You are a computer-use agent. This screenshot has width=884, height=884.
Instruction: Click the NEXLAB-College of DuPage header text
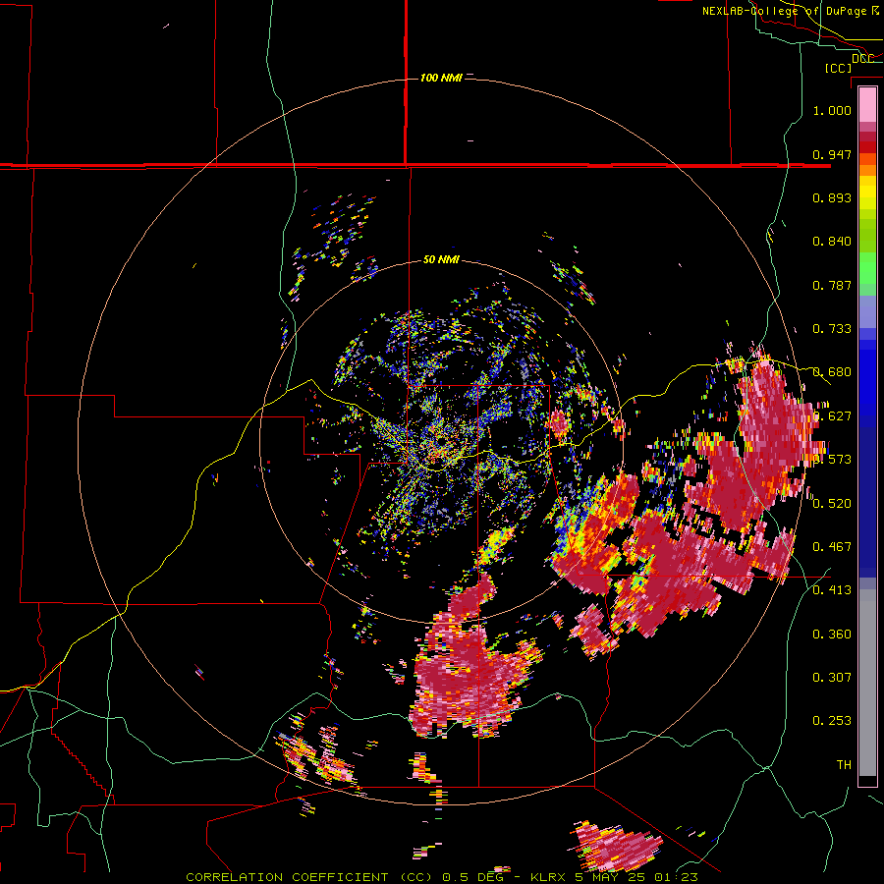click(x=784, y=11)
